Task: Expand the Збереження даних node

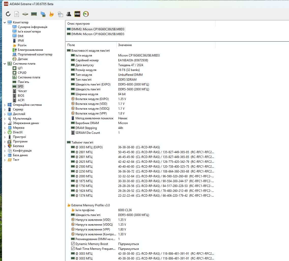Action: click(5, 123)
